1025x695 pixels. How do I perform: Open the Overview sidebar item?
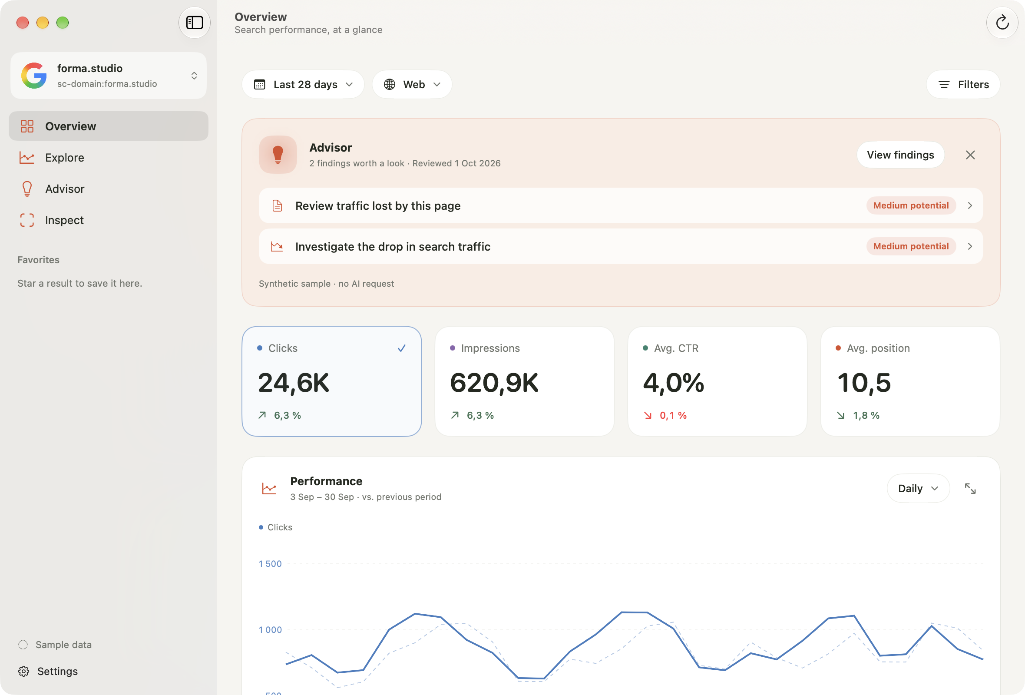pos(109,126)
